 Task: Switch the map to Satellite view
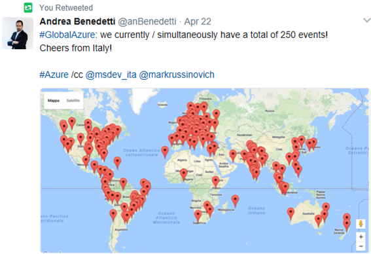click(73, 100)
